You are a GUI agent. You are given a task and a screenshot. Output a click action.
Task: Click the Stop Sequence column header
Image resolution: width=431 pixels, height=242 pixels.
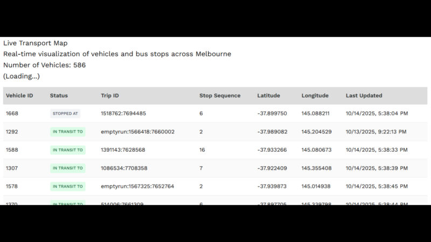pyautogui.click(x=220, y=96)
